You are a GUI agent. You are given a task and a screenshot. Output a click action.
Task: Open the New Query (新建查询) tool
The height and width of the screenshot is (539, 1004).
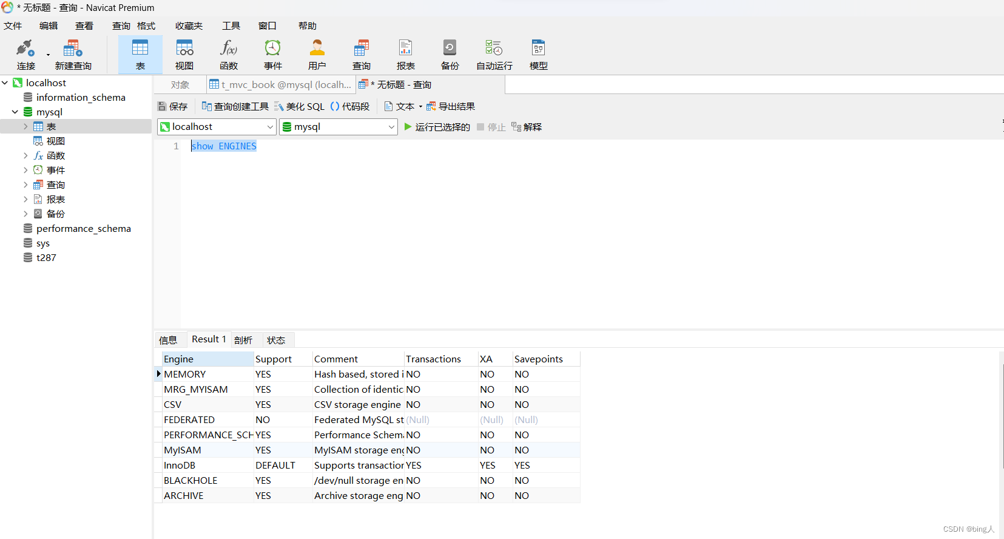tap(73, 54)
